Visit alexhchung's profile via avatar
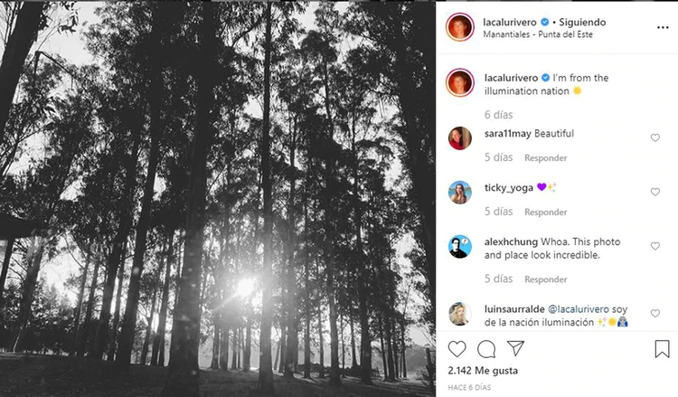The height and width of the screenshot is (397, 678). click(459, 247)
